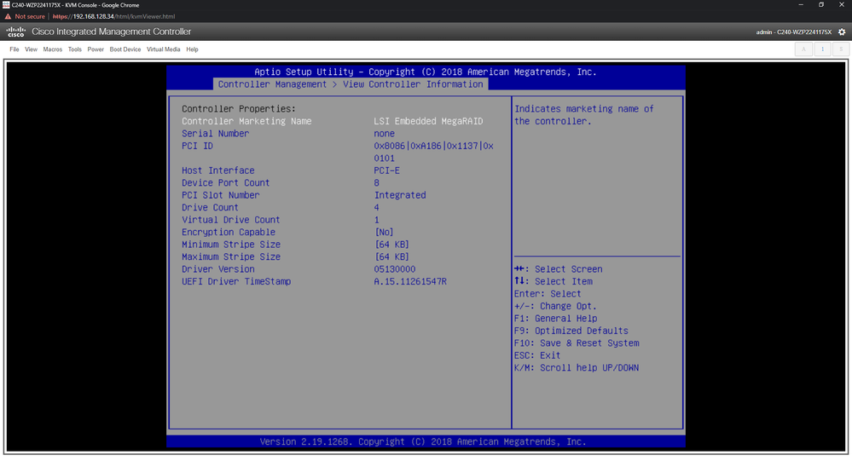Click the Encryption Capable [No] value

pyautogui.click(x=384, y=233)
